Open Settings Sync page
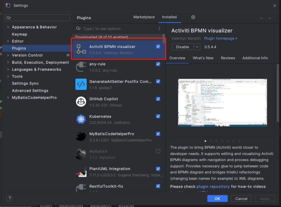The image size is (281, 207). [x=25, y=83]
